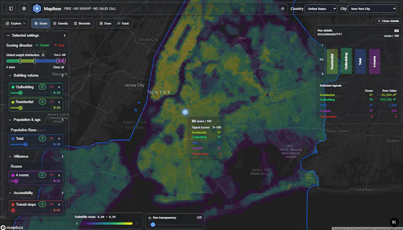Screen dimensions: 403x230
Task: Click the info icon beside Global weight distribution
Action: tap(43, 55)
